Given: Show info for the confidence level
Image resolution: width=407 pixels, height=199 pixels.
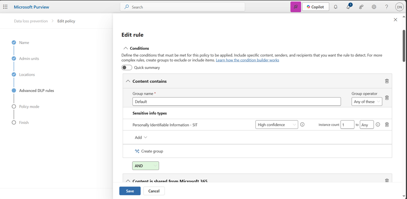Looking at the screenshot, I should pyautogui.click(x=302, y=124).
